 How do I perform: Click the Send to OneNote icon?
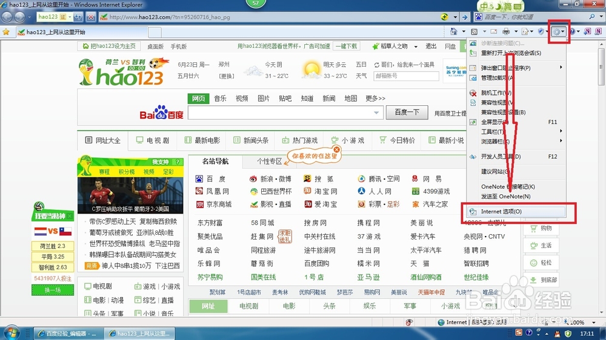click(x=587, y=31)
